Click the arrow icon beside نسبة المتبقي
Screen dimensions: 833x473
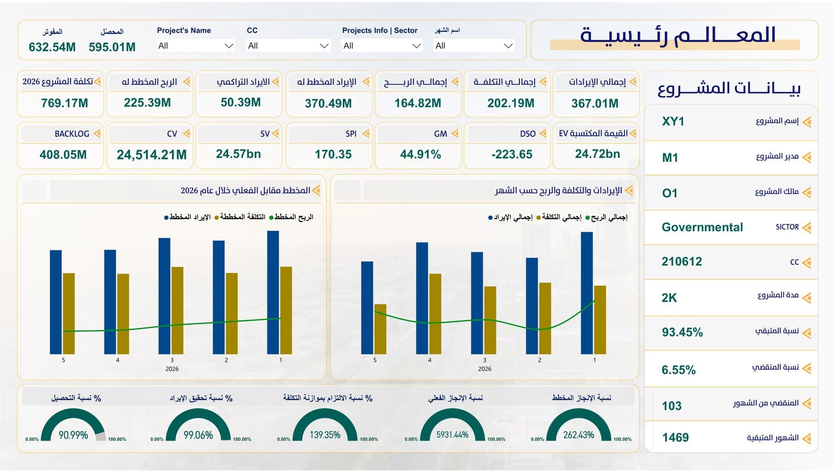pyautogui.click(x=807, y=333)
